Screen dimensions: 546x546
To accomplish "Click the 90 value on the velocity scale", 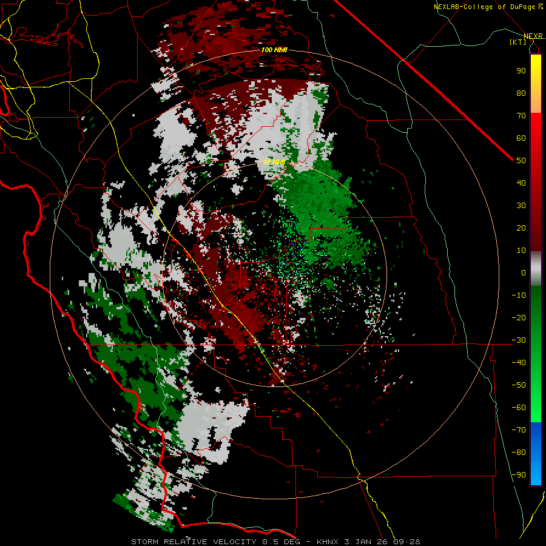I will pyautogui.click(x=521, y=71).
